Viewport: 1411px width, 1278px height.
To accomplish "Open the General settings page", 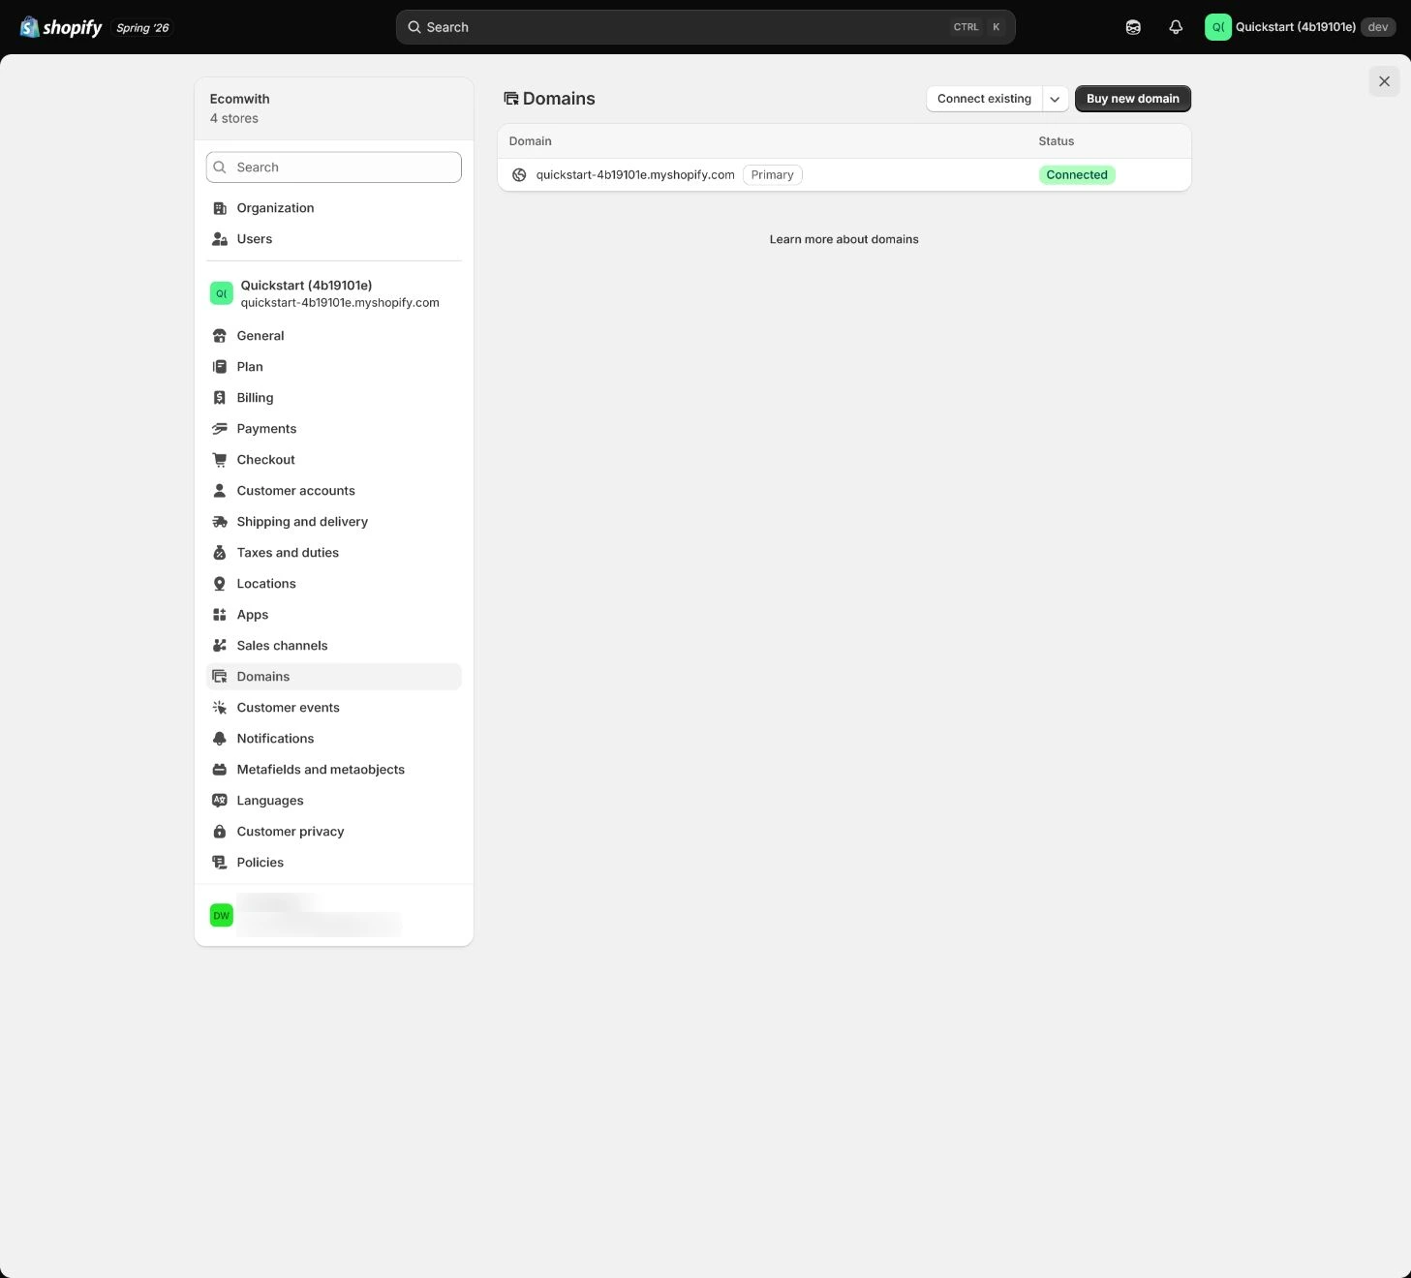I will [x=334, y=336].
